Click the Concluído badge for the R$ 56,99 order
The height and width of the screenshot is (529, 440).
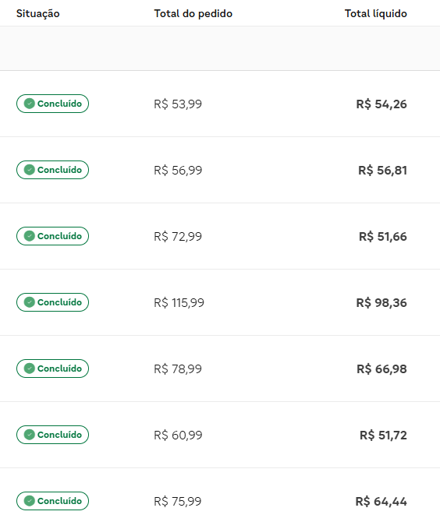pyautogui.click(x=52, y=170)
